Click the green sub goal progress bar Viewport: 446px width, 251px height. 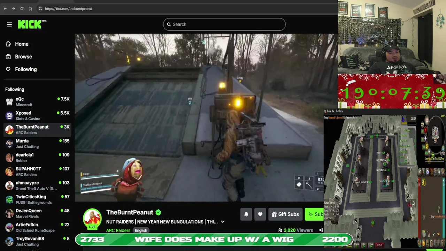click(x=214, y=239)
